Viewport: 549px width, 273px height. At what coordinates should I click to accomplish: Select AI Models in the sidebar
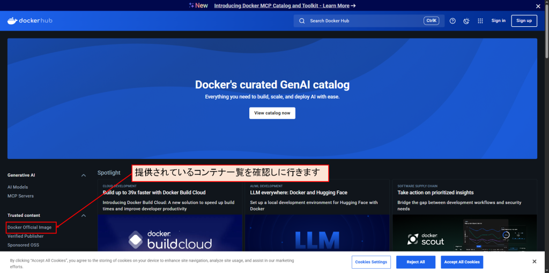[18, 187]
